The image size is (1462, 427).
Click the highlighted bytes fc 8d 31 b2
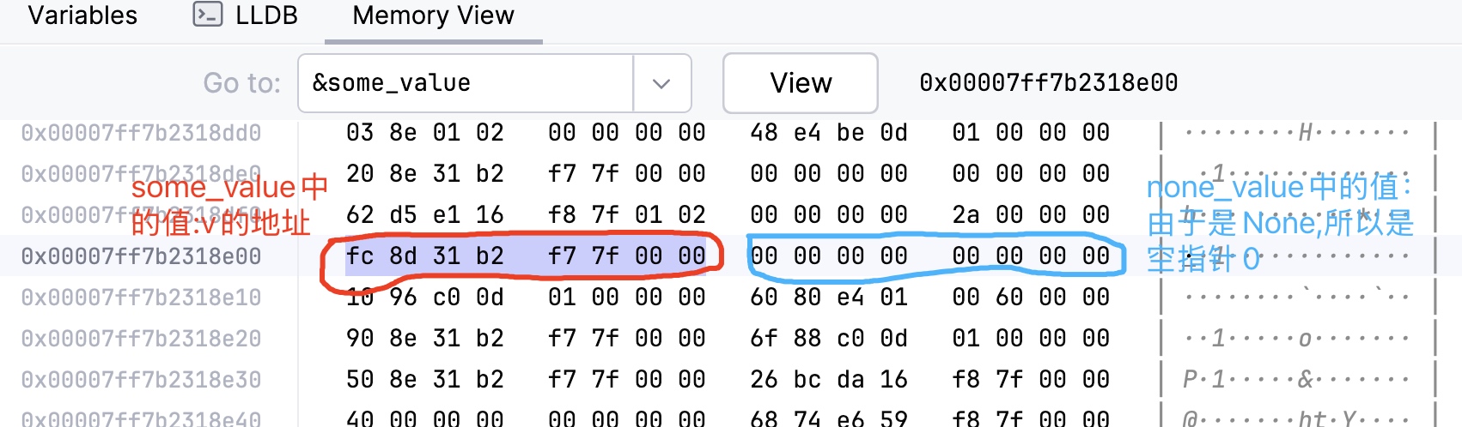point(425,256)
